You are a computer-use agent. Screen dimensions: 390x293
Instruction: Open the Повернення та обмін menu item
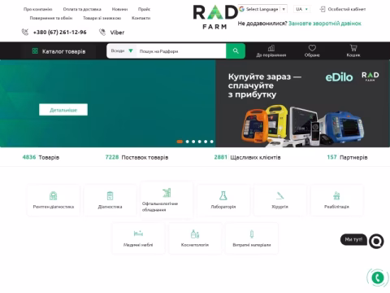point(51,18)
